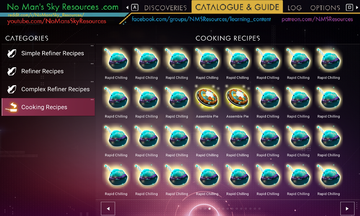The image size is (360, 216).
Task: Open the CATALOGUE & GUIDE tab
Action: click(237, 7)
